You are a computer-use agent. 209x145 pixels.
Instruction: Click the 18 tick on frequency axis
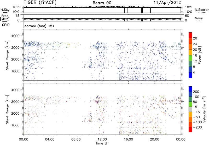pos(18,16)
